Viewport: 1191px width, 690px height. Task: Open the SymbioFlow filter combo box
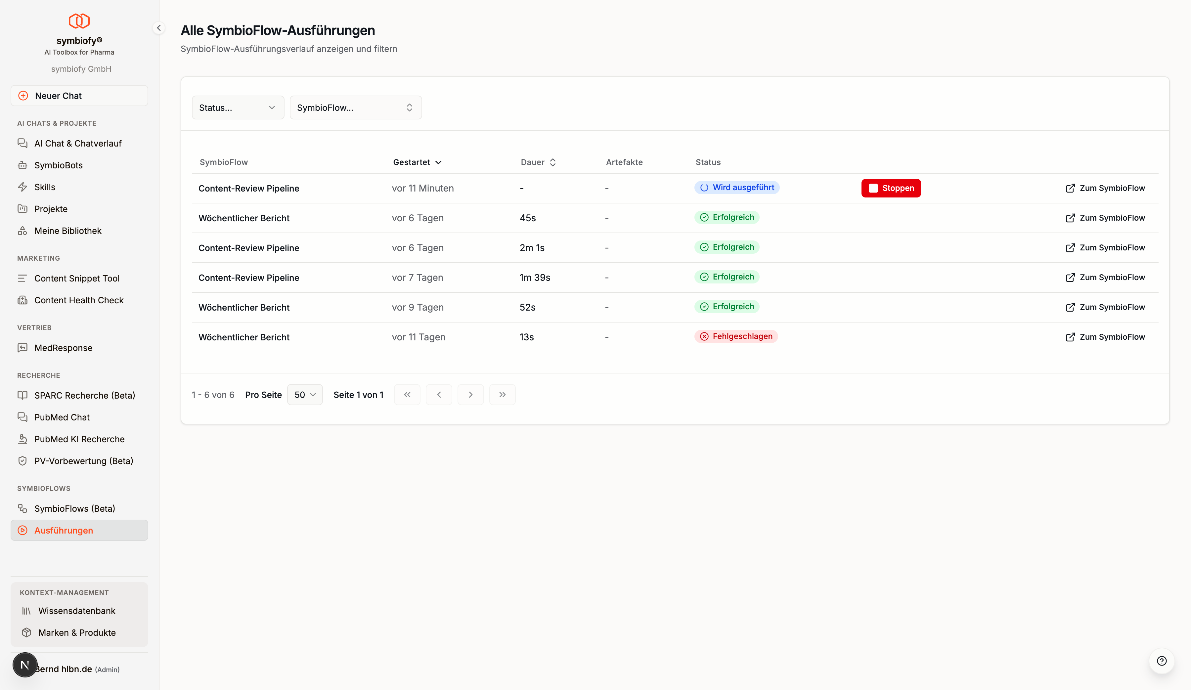[x=355, y=107]
